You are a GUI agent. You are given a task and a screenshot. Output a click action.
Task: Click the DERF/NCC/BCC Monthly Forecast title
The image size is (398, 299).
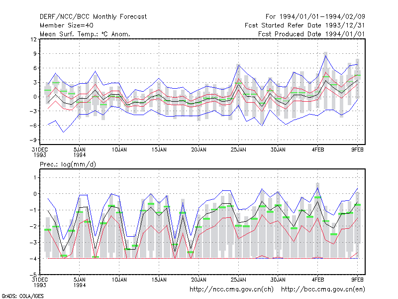(x=93, y=17)
